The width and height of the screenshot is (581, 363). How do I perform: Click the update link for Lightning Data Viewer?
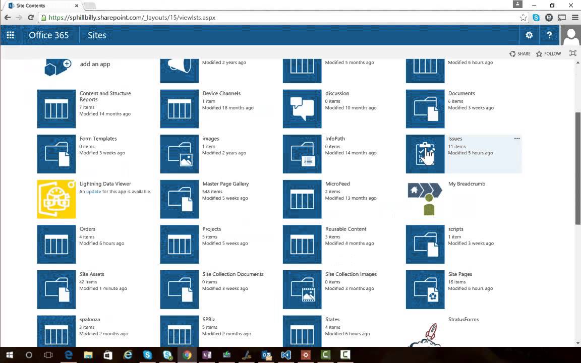[x=93, y=192]
